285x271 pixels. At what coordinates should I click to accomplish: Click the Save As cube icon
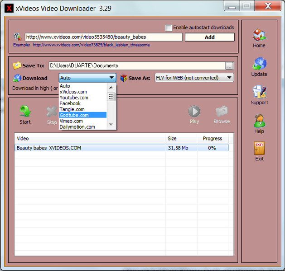coord(124,78)
